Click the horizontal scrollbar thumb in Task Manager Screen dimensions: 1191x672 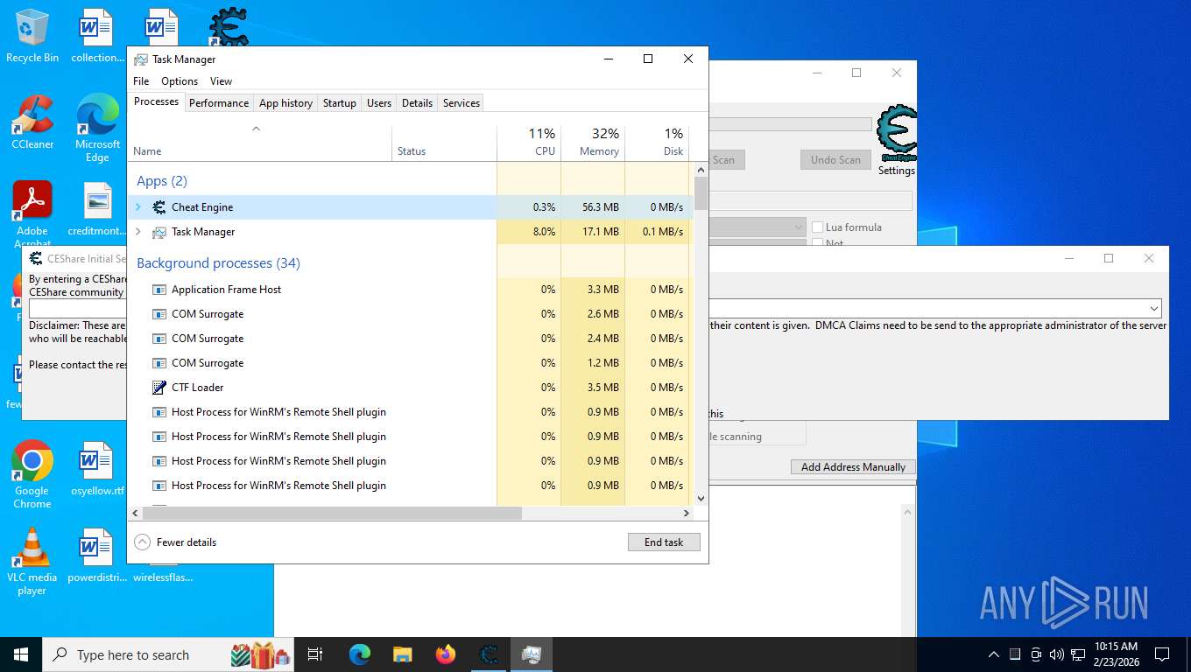coord(332,514)
